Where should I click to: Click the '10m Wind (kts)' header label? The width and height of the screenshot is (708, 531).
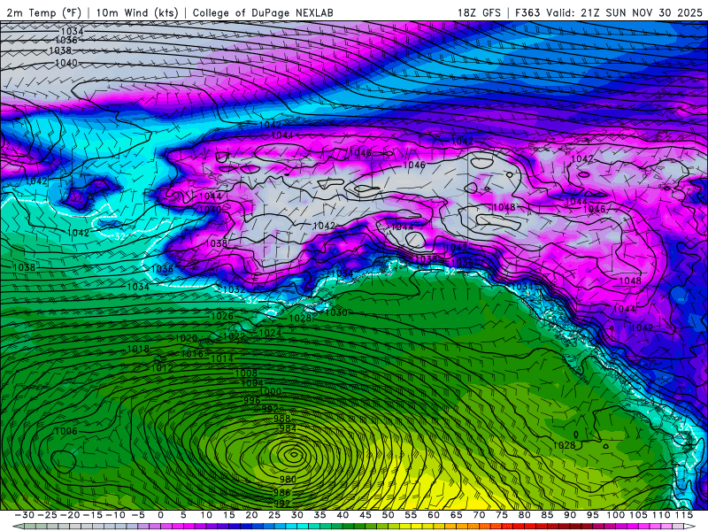coord(137,12)
